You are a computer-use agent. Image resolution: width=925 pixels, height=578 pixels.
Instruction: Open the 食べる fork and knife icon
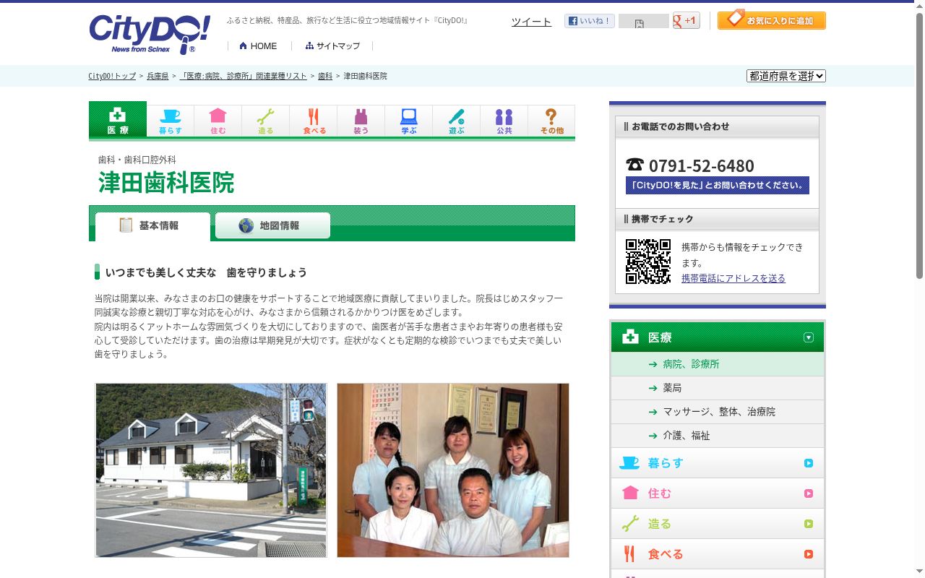pyautogui.click(x=314, y=121)
